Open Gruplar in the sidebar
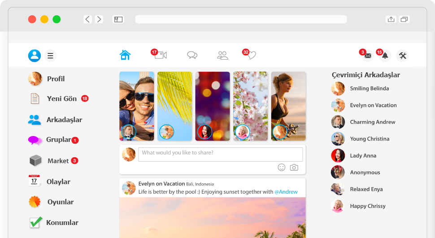Image resolution: width=435 pixels, height=238 pixels. tap(58, 140)
